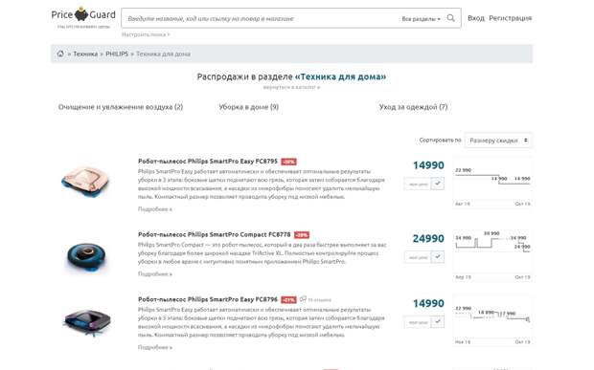Image resolution: width=594 pixels, height=370 pixels.
Task: Click 'Подробнее' under the FC8796 description
Action: (x=155, y=347)
